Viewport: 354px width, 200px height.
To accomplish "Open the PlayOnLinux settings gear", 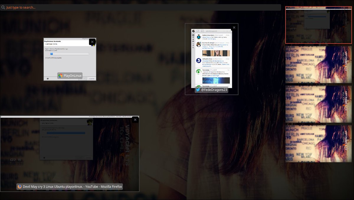I will [47, 79].
